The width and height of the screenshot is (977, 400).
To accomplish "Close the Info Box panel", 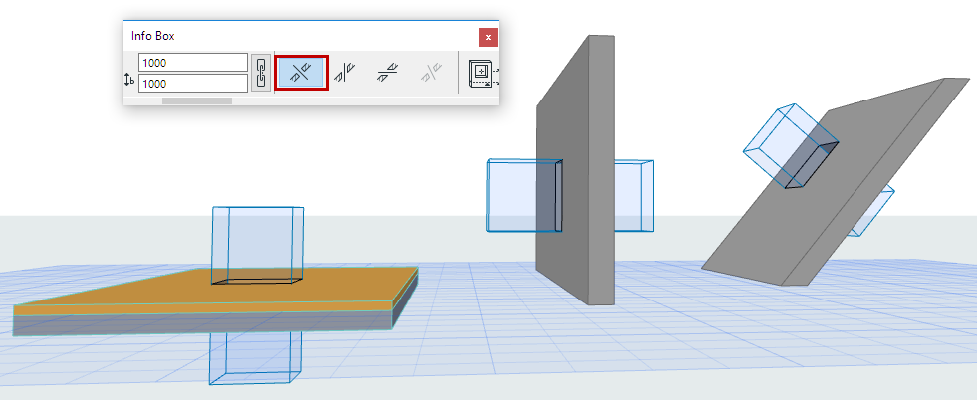I will pos(488,38).
